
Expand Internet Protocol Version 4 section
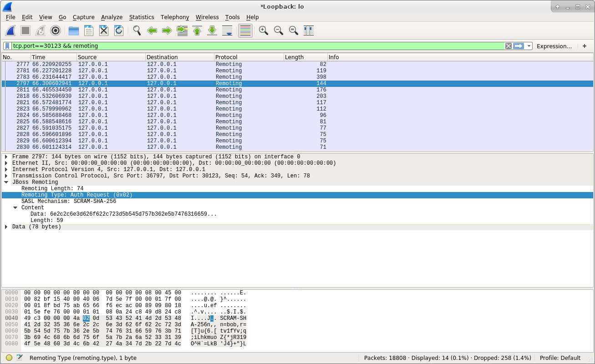click(x=6, y=169)
